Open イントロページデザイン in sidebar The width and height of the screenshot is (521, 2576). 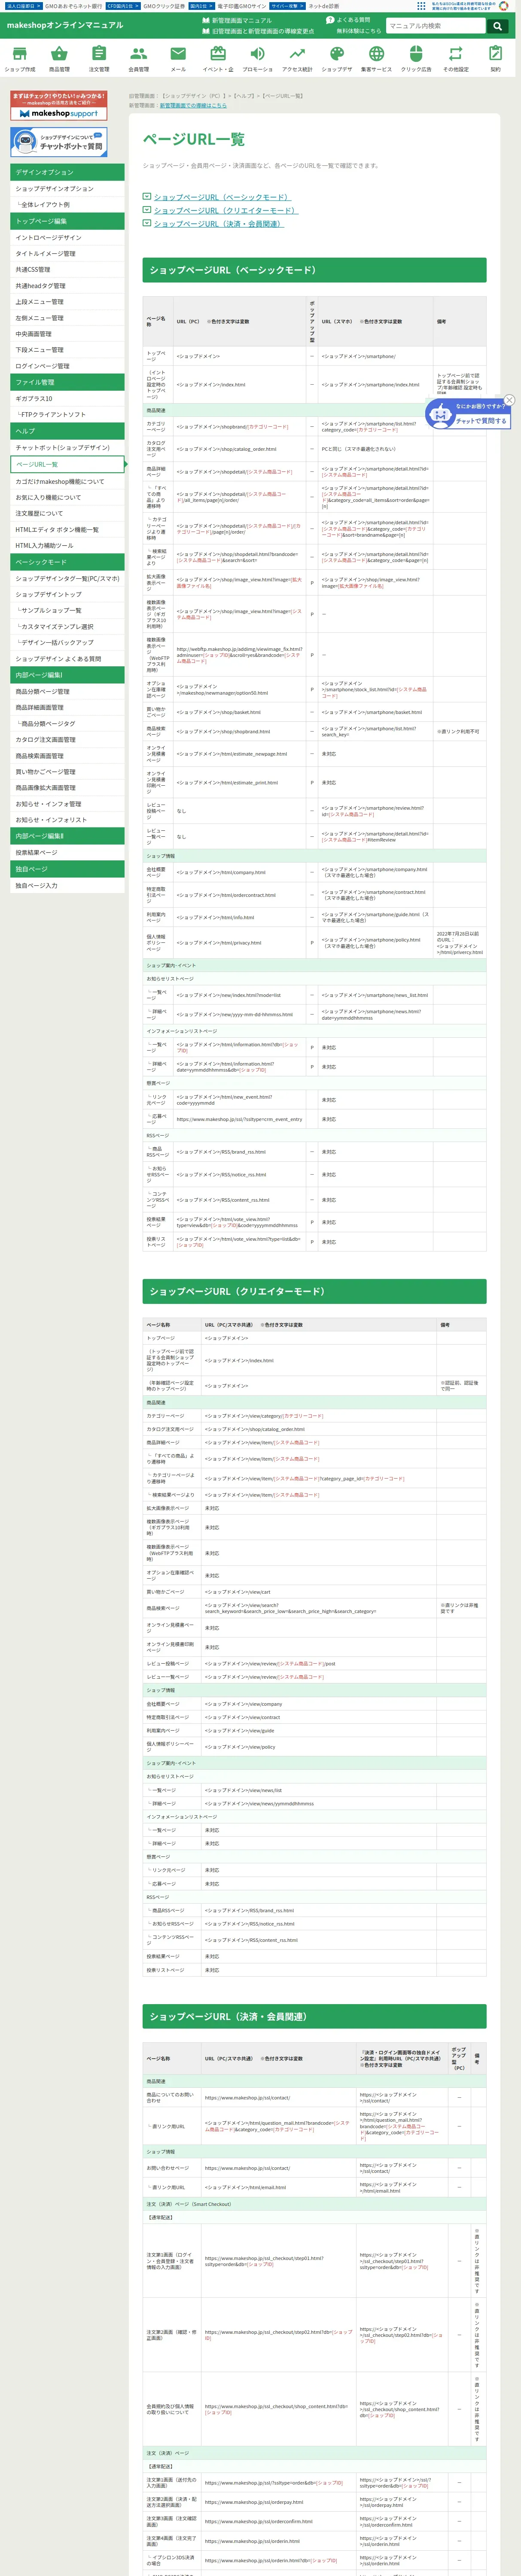pos(67,237)
